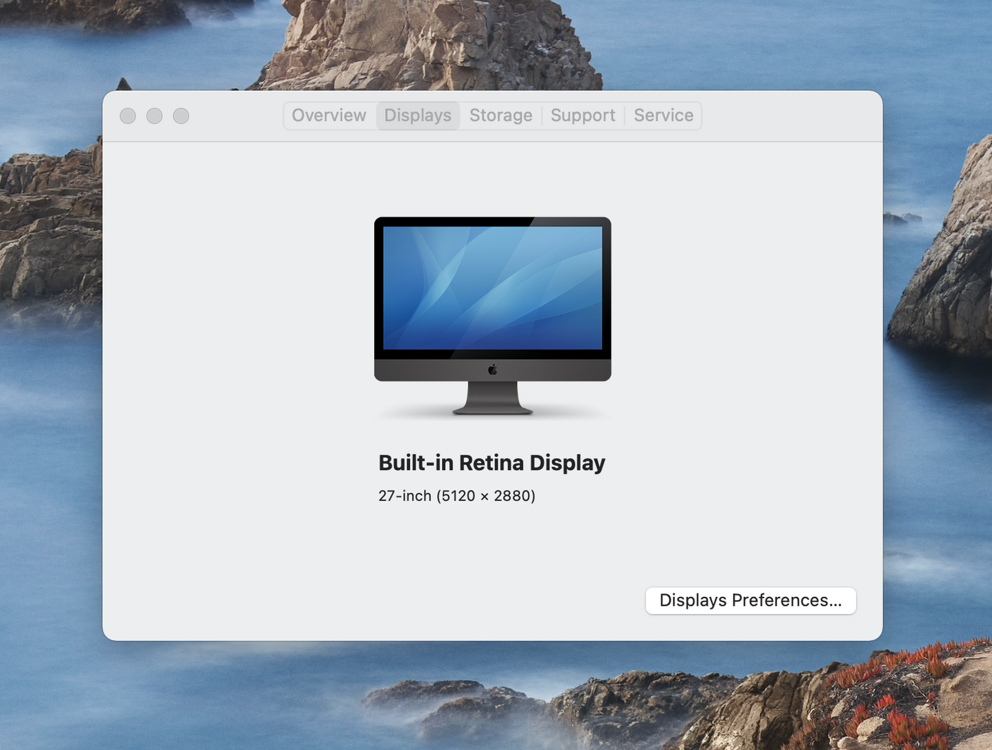The width and height of the screenshot is (992, 750).
Task: Click the currently active Displays tab
Action: point(417,115)
